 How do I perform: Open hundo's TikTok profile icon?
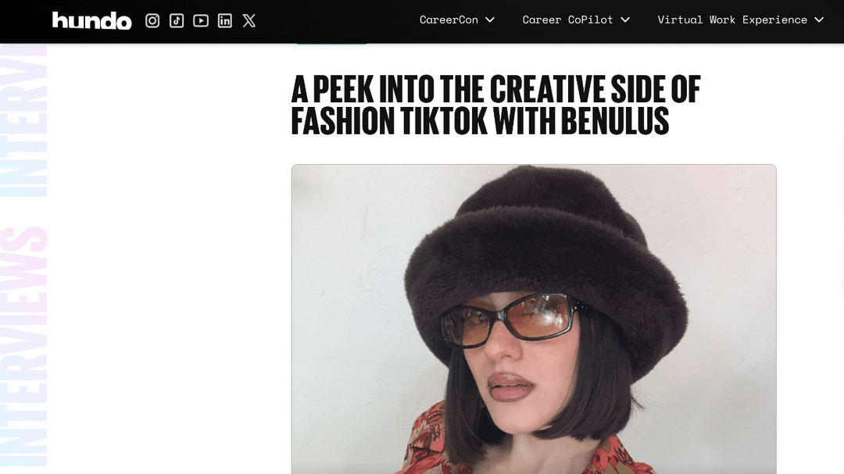(177, 20)
